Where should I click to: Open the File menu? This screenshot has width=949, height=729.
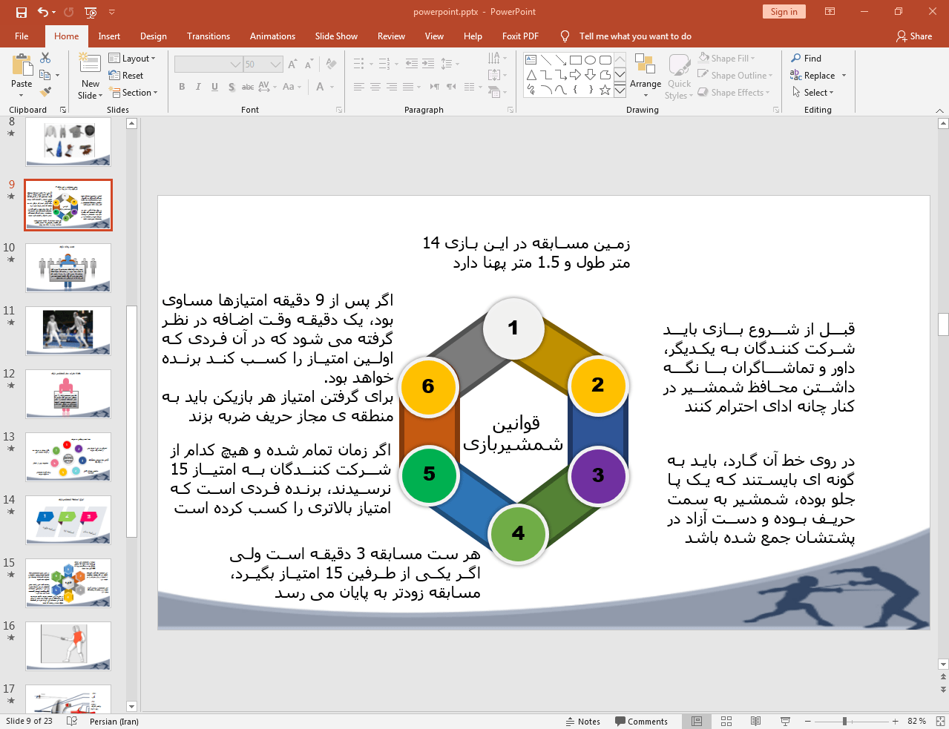point(22,36)
